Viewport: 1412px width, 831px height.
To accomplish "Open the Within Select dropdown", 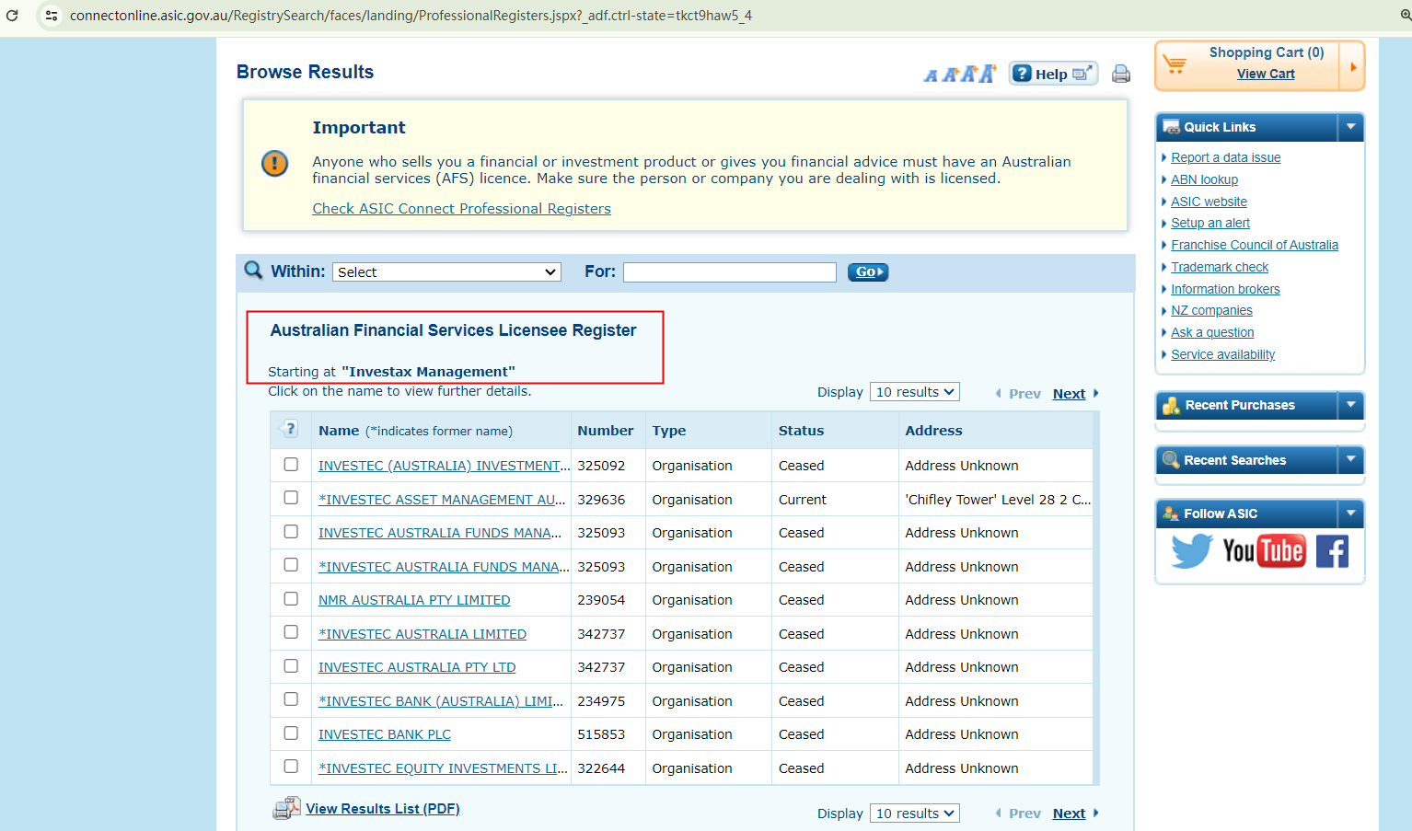I will 446,272.
